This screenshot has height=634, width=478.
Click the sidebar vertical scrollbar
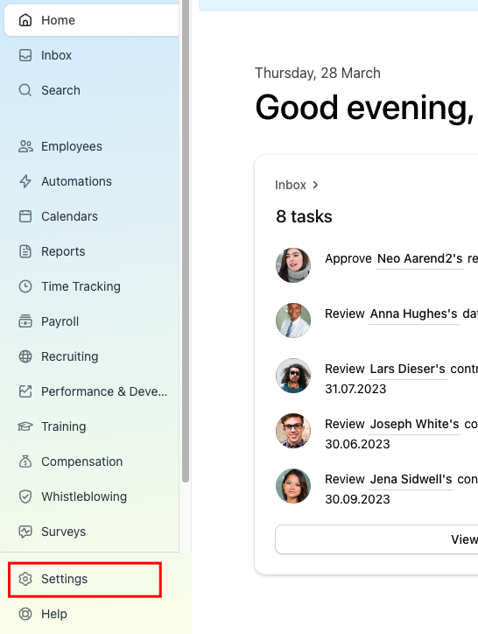186,241
